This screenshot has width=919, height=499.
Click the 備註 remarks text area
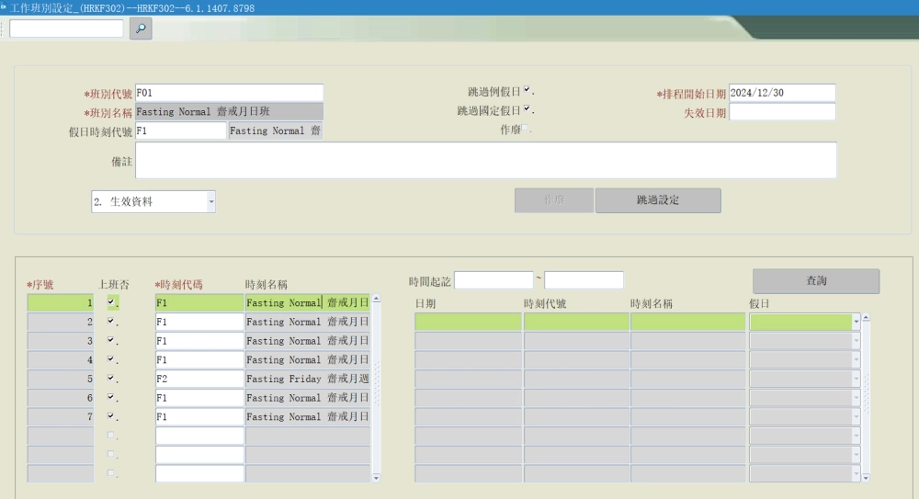tap(485, 160)
